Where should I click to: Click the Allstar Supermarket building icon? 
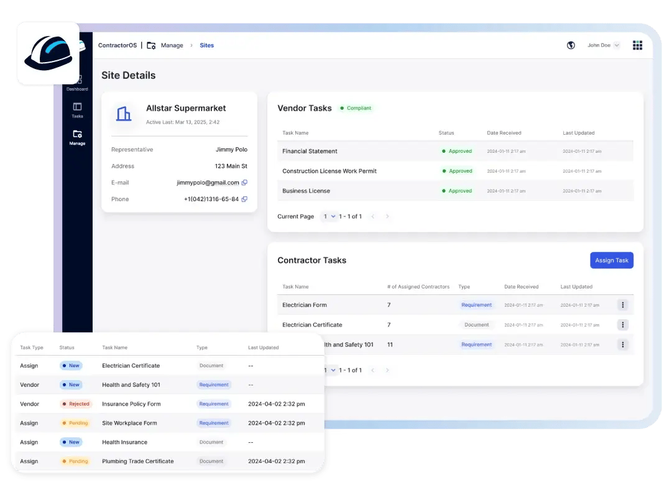click(x=124, y=114)
